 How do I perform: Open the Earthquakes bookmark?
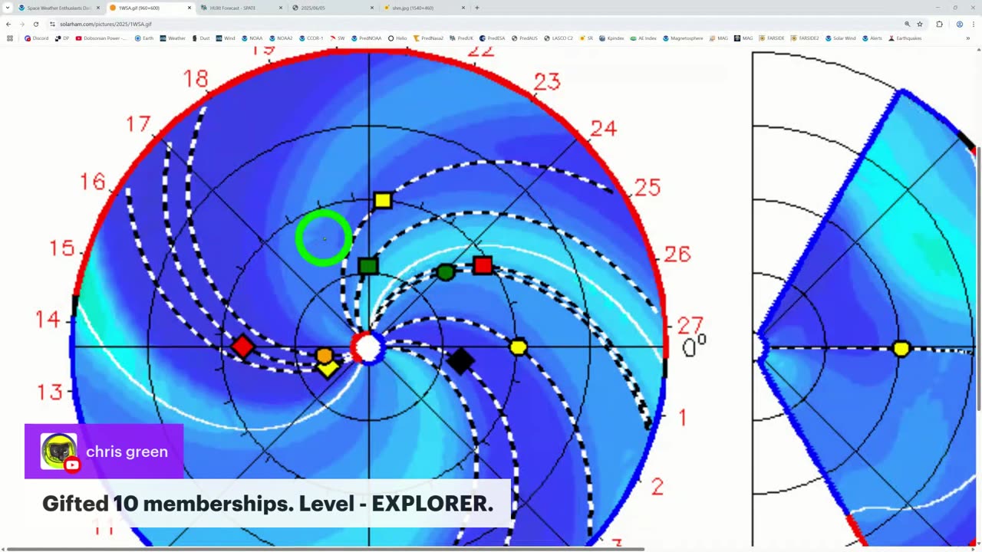(x=905, y=38)
